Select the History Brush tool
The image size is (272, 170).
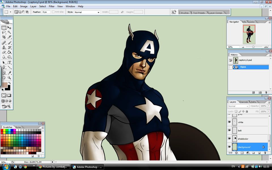pos(9,47)
